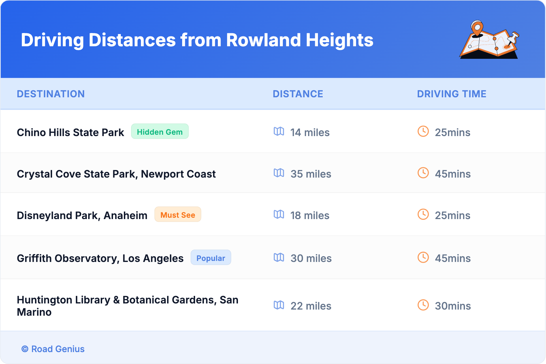Click the map with pin illustration
Viewport: 546px width, 364px height.
[489, 39]
